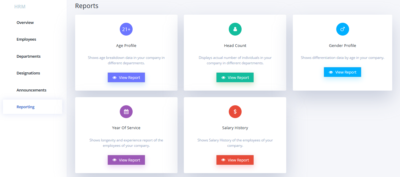View the Head Count report
Image resolution: width=400 pixels, height=177 pixels.
(235, 77)
